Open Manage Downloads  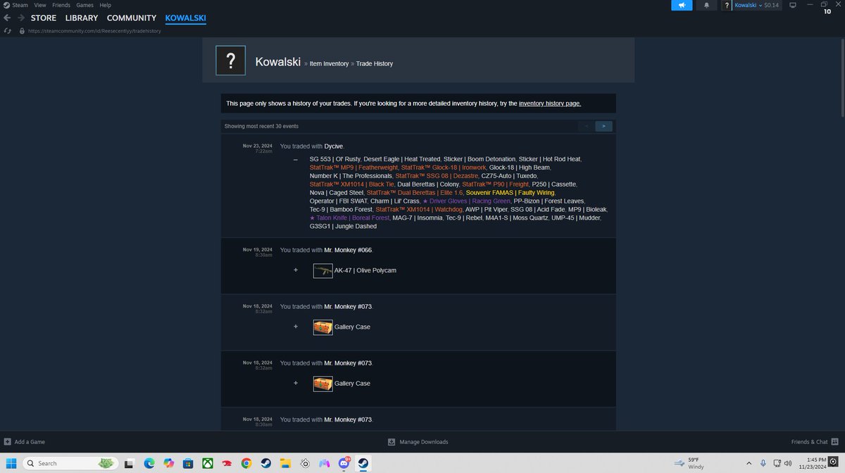[x=418, y=442]
